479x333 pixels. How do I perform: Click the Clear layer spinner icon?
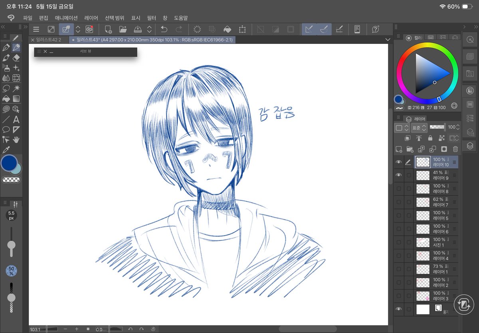click(197, 29)
